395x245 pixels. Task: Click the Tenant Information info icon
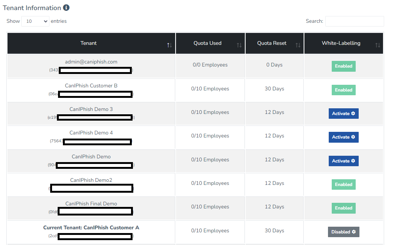(66, 7)
